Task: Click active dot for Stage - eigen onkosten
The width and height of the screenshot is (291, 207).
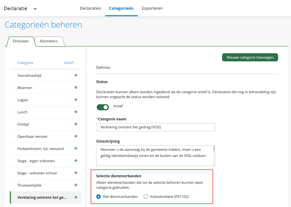Action: pyautogui.click(x=76, y=161)
